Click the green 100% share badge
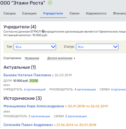The height and width of the screenshot is (129, 126). click(34, 81)
